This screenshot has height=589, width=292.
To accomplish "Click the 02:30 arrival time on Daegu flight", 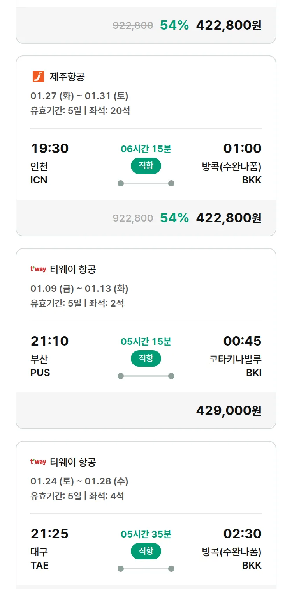I will 242,534.
